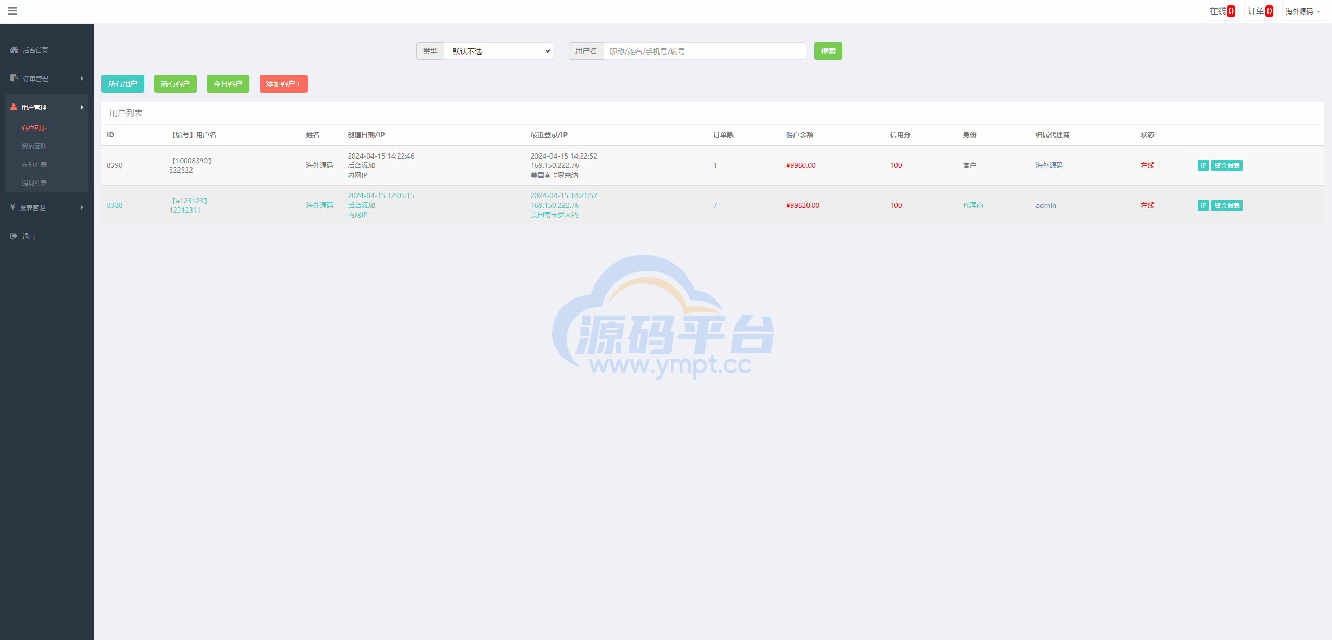This screenshot has width=1332, height=640.
Task: Click the ID 8390 cell
Action: point(114,165)
